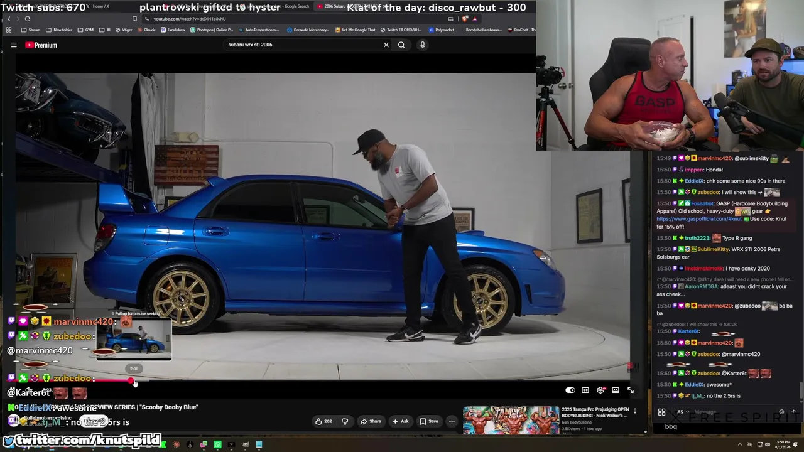
Task: Dislike the video
Action: pos(344,421)
